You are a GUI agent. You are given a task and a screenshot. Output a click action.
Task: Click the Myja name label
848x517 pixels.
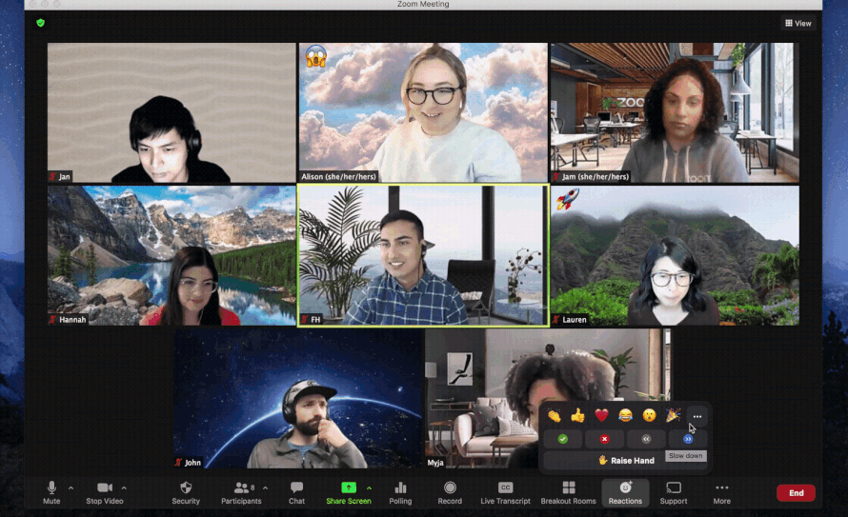point(435,463)
